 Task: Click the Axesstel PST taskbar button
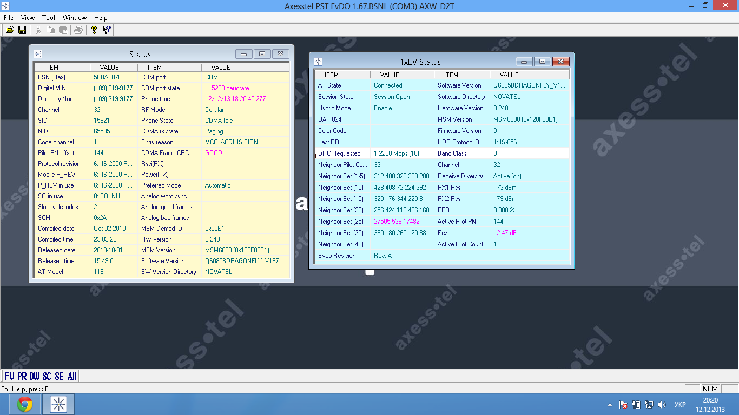[x=58, y=404]
